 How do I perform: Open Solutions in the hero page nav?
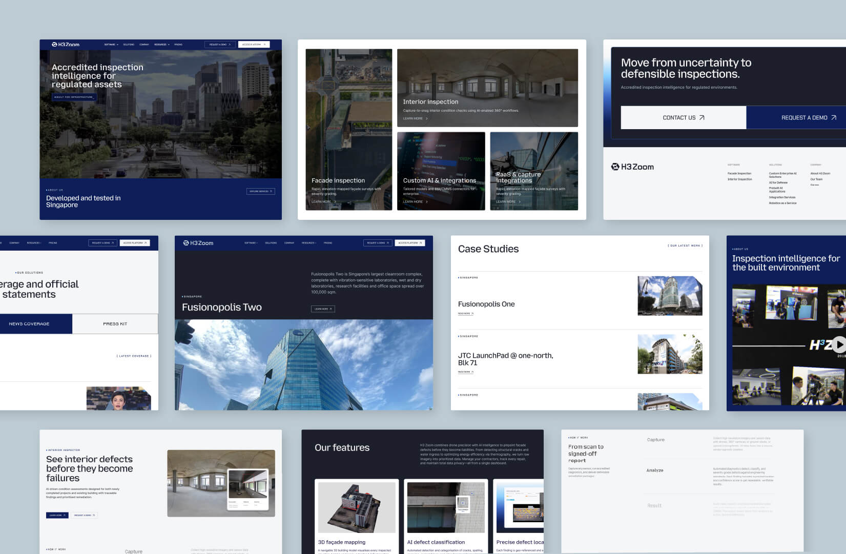click(x=129, y=45)
